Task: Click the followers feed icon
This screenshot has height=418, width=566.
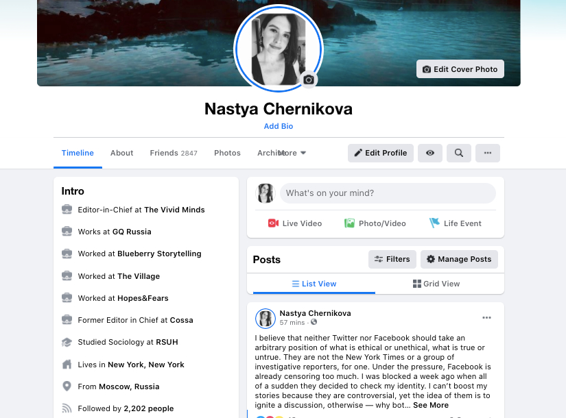Action: tap(67, 408)
